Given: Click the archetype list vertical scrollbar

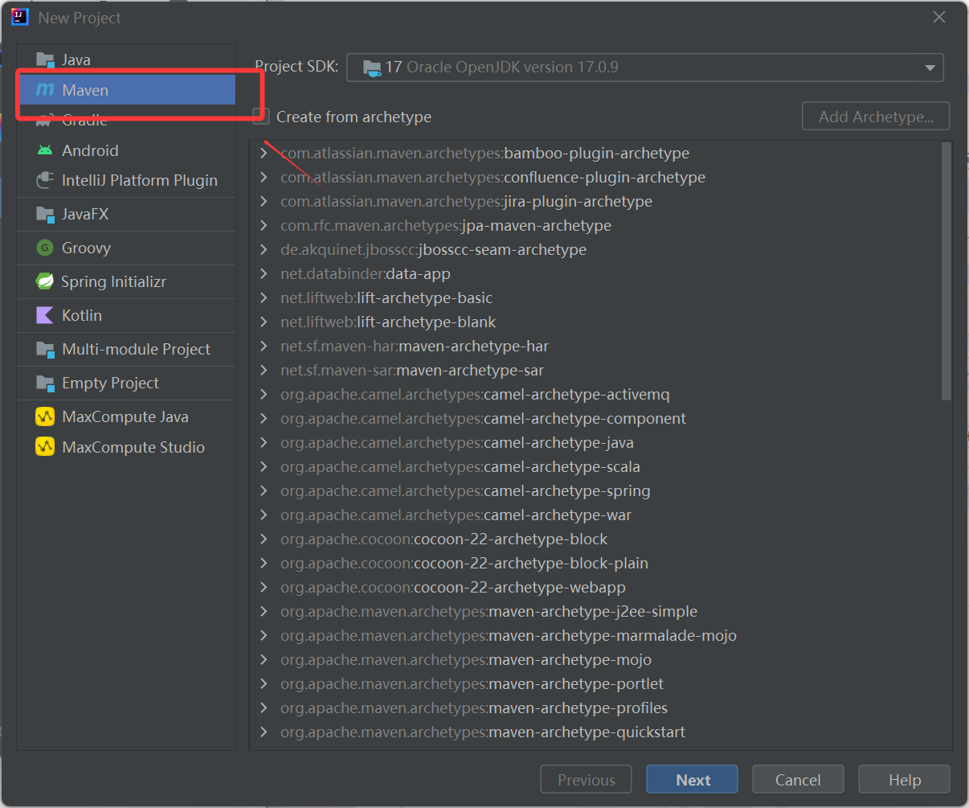Looking at the screenshot, I should [x=947, y=271].
